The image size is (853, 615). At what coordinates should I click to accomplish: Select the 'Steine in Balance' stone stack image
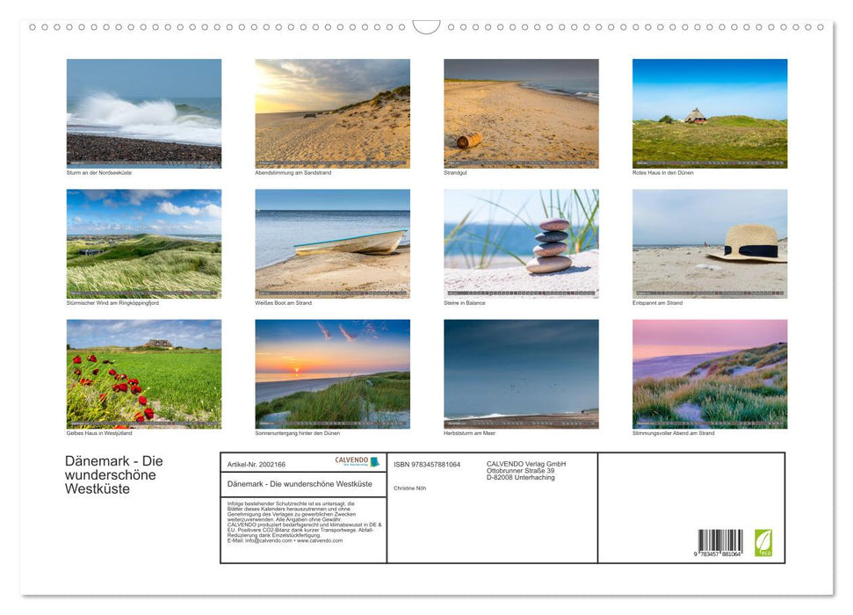[521, 242]
